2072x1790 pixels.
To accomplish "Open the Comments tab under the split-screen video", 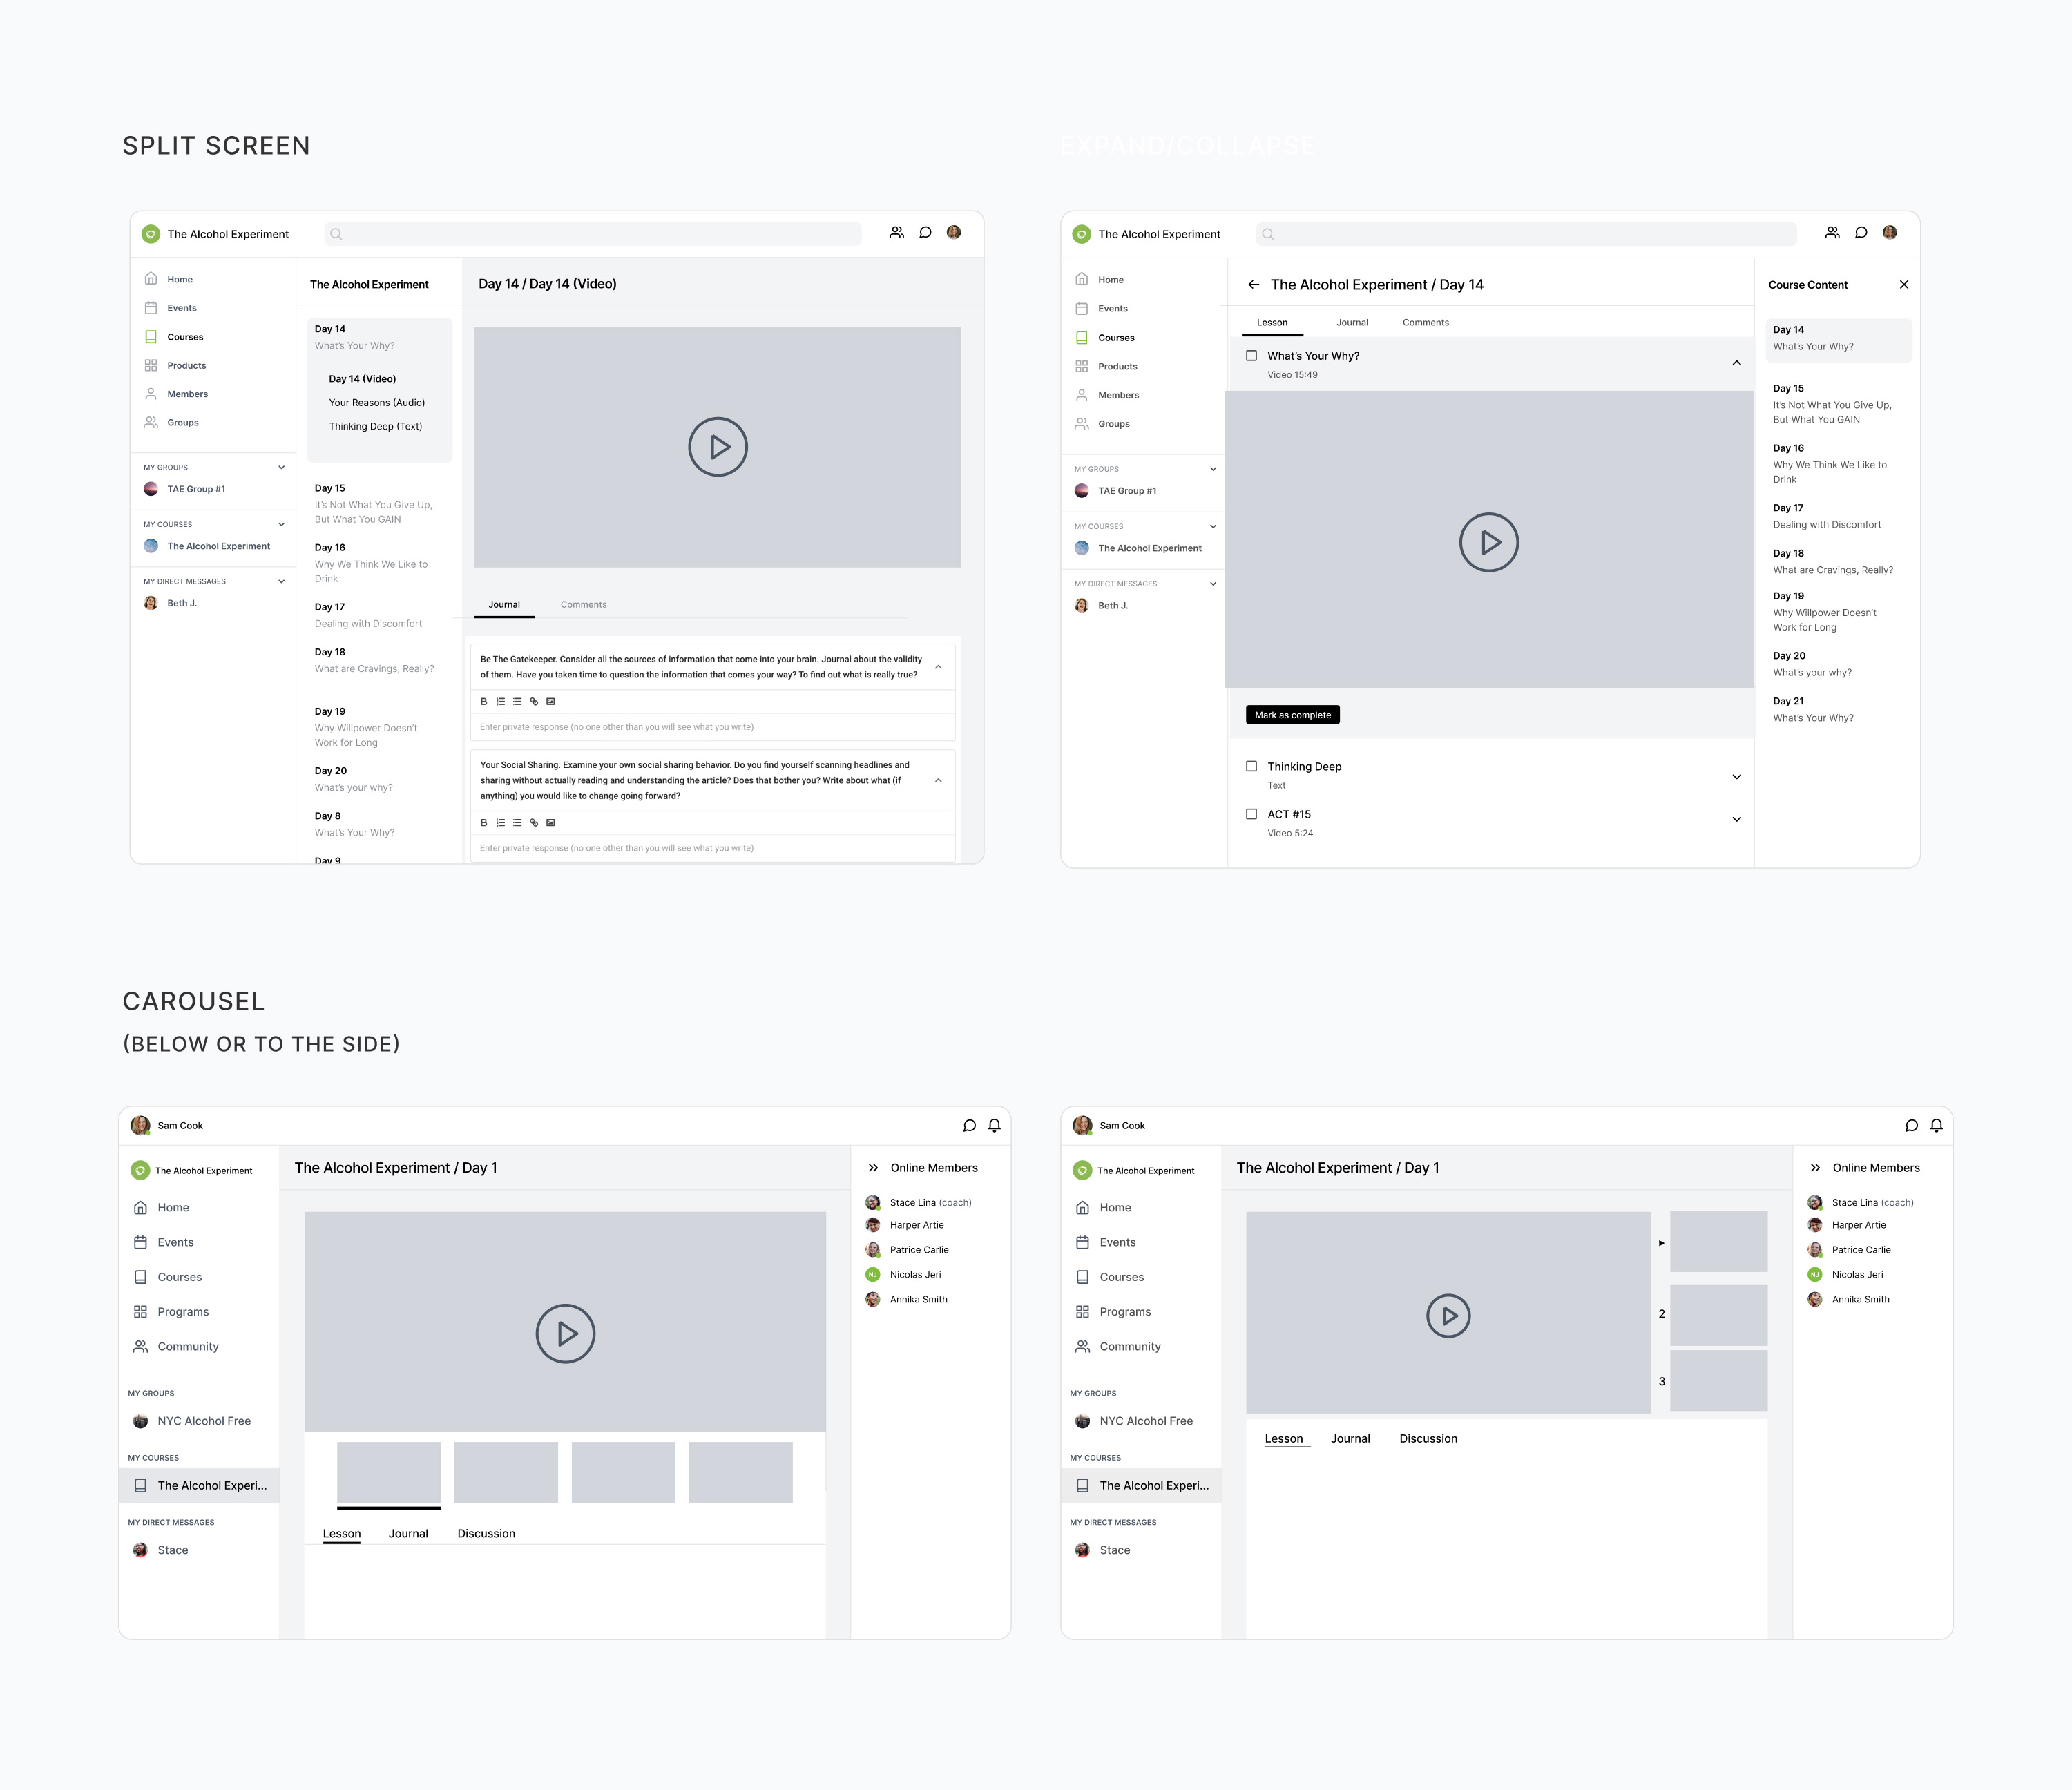I will click(x=583, y=605).
